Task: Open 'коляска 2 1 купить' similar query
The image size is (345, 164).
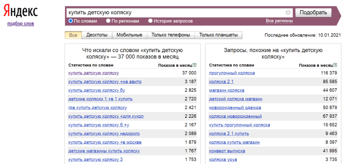Action: click(229, 134)
